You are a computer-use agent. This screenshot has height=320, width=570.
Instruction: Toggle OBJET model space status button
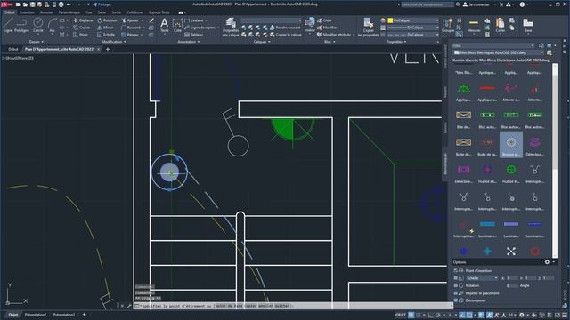coord(400,315)
